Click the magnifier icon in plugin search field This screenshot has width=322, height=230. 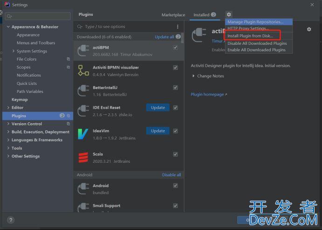click(80, 27)
